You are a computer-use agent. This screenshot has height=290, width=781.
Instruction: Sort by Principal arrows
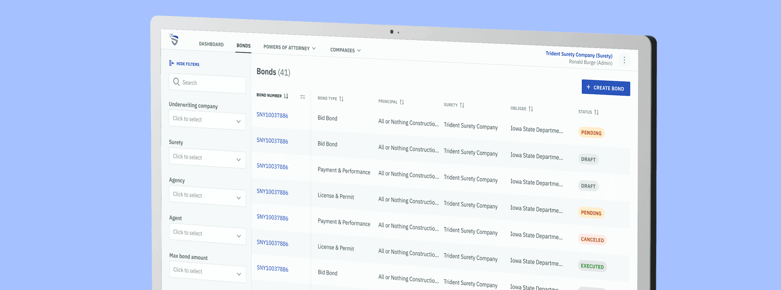[402, 102]
